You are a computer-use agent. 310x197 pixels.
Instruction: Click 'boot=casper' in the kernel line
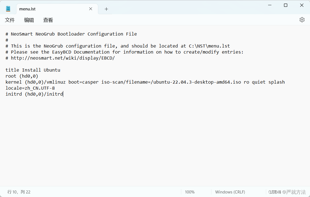pos(84,82)
